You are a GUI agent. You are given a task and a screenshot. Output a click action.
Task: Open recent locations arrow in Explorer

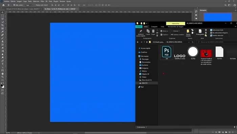click(144, 42)
